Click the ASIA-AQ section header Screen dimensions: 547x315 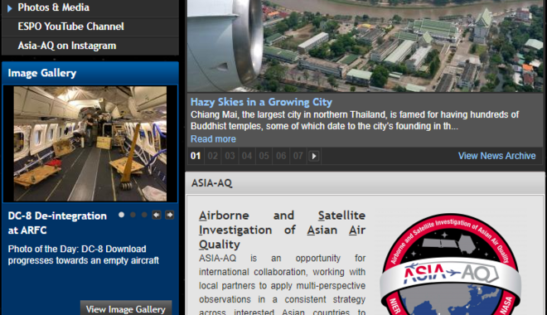tap(365, 183)
